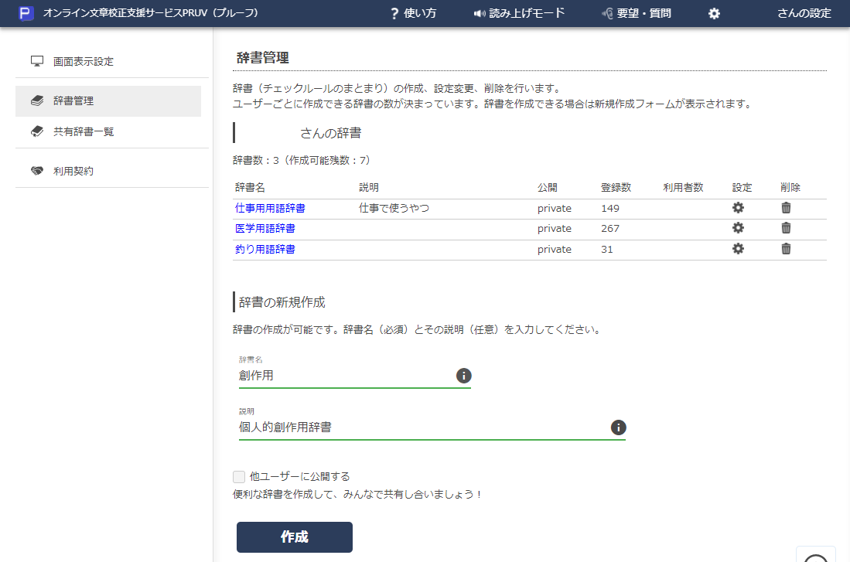The image size is (850, 562).
Task: Enable 他ユーザーに公開する checkbox
Action: [239, 477]
